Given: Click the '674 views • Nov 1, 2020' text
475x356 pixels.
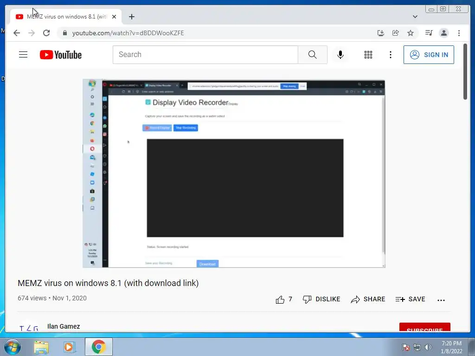Looking at the screenshot, I should click(52, 298).
